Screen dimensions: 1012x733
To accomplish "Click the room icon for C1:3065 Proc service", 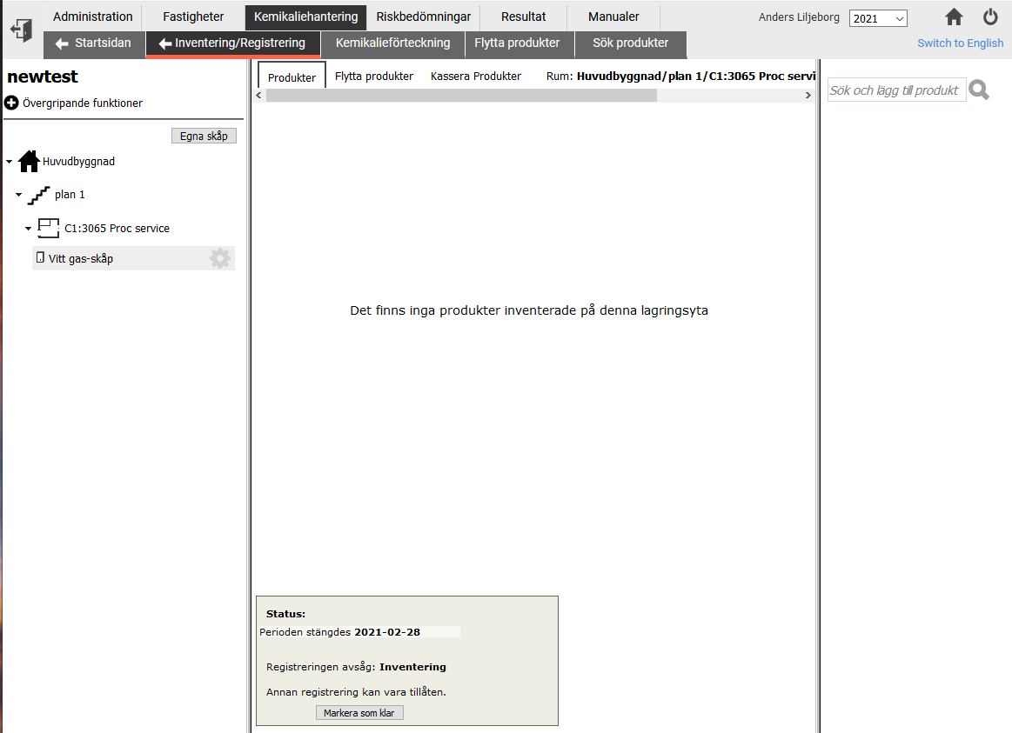I will [x=49, y=228].
